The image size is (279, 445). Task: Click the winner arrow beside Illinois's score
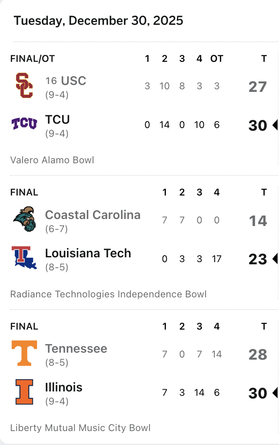pyautogui.click(x=275, y=393)
